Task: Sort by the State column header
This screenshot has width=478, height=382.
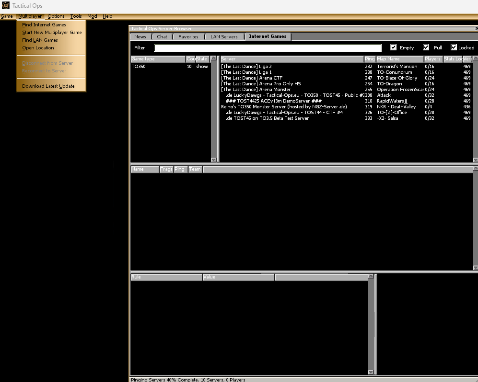Action: (202, 59)
